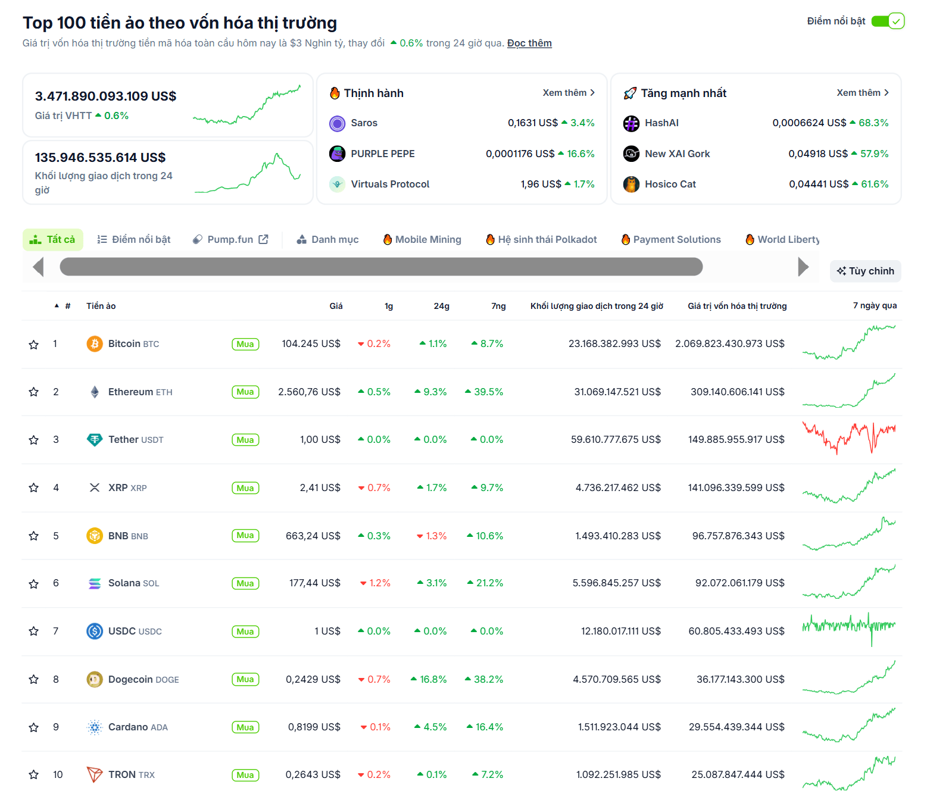The width and height of the screenshot is (927, 797).
Task: Click Mua button for Dogecoin
Action: 245,679
